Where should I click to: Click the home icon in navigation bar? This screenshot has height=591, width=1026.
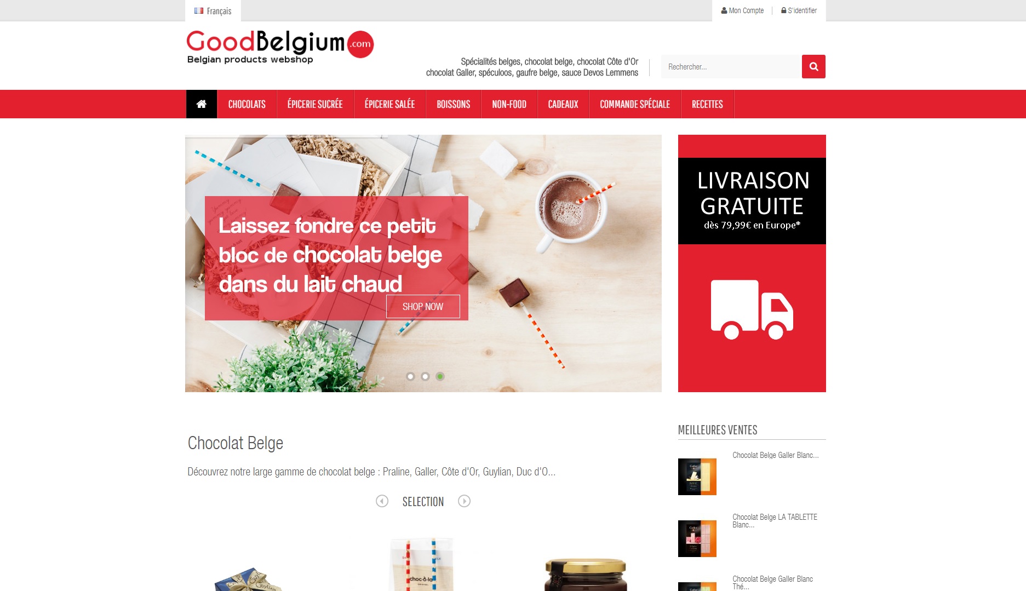click(x=202, y=104)
